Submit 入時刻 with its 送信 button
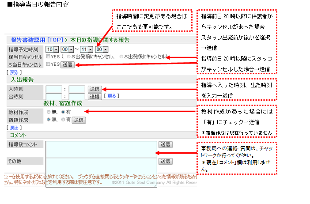 [x=94, y=89]
